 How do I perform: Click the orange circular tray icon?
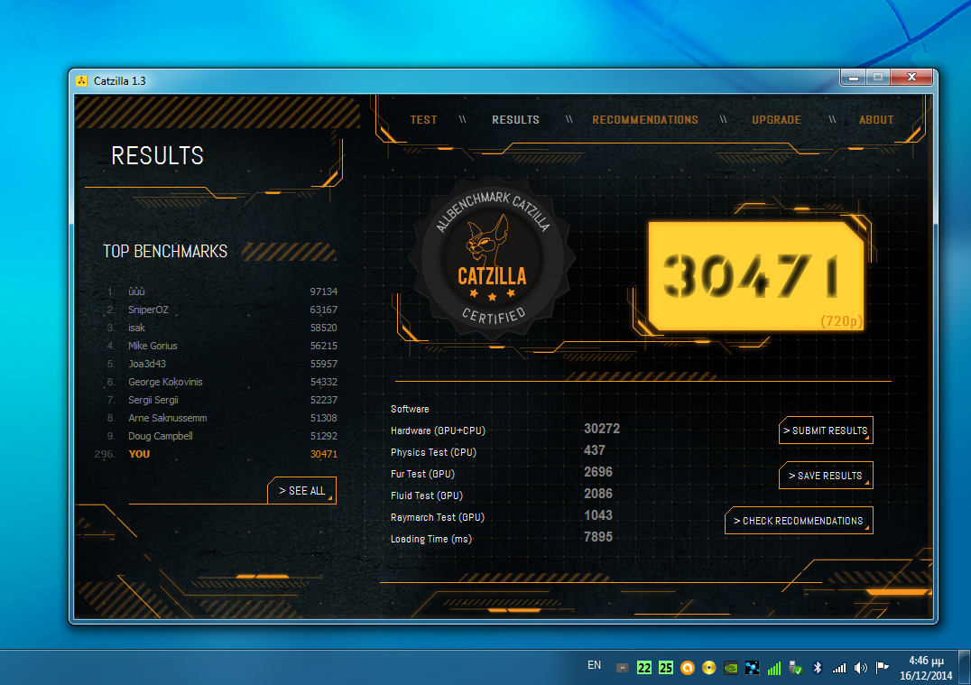tap(688, 668)
